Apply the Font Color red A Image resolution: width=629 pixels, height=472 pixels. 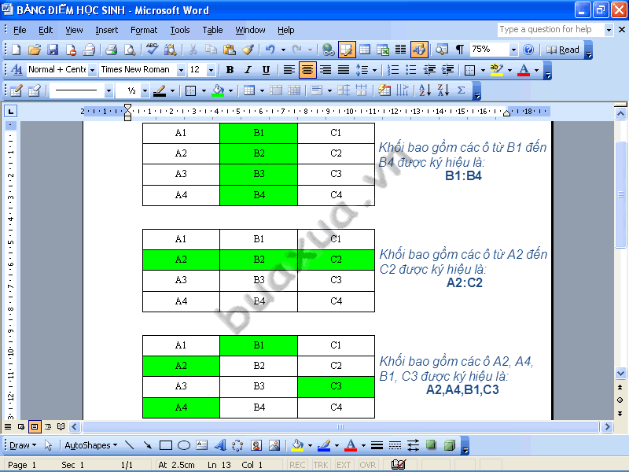524,70
